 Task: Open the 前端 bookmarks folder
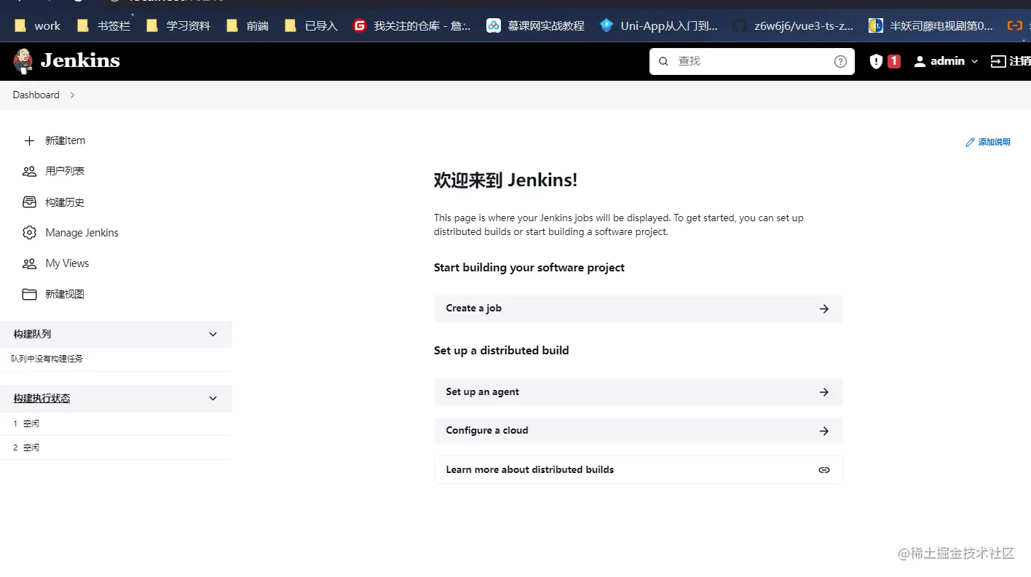248,25
